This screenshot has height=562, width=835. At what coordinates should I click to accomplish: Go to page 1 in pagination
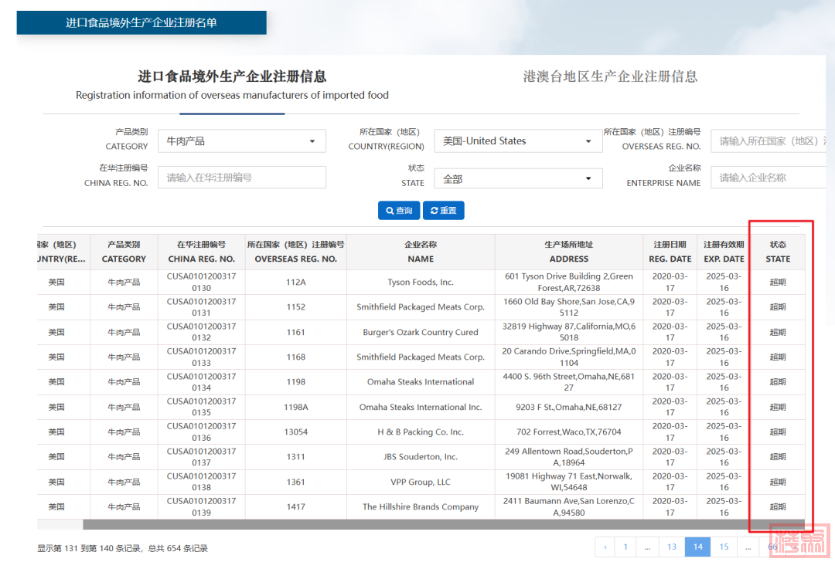pos(625,547)
